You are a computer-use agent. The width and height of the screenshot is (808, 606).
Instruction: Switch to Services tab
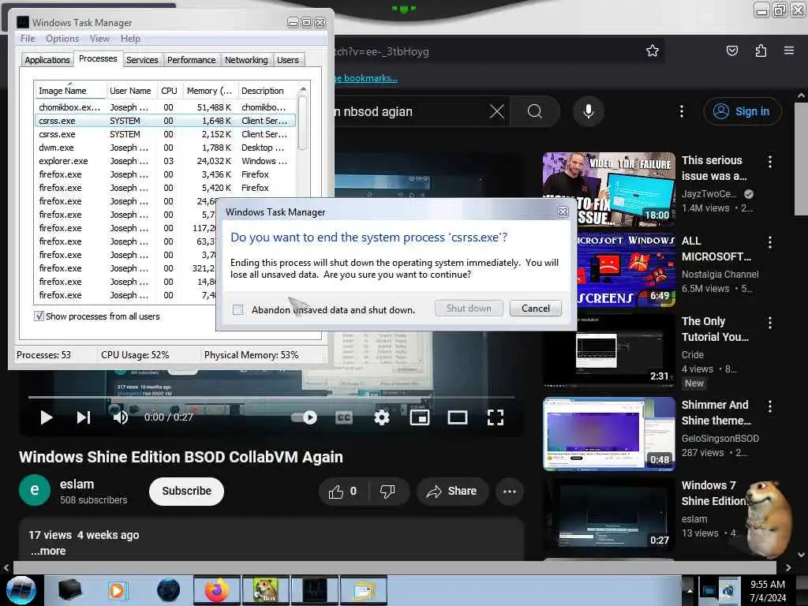(x=142, y=60)
